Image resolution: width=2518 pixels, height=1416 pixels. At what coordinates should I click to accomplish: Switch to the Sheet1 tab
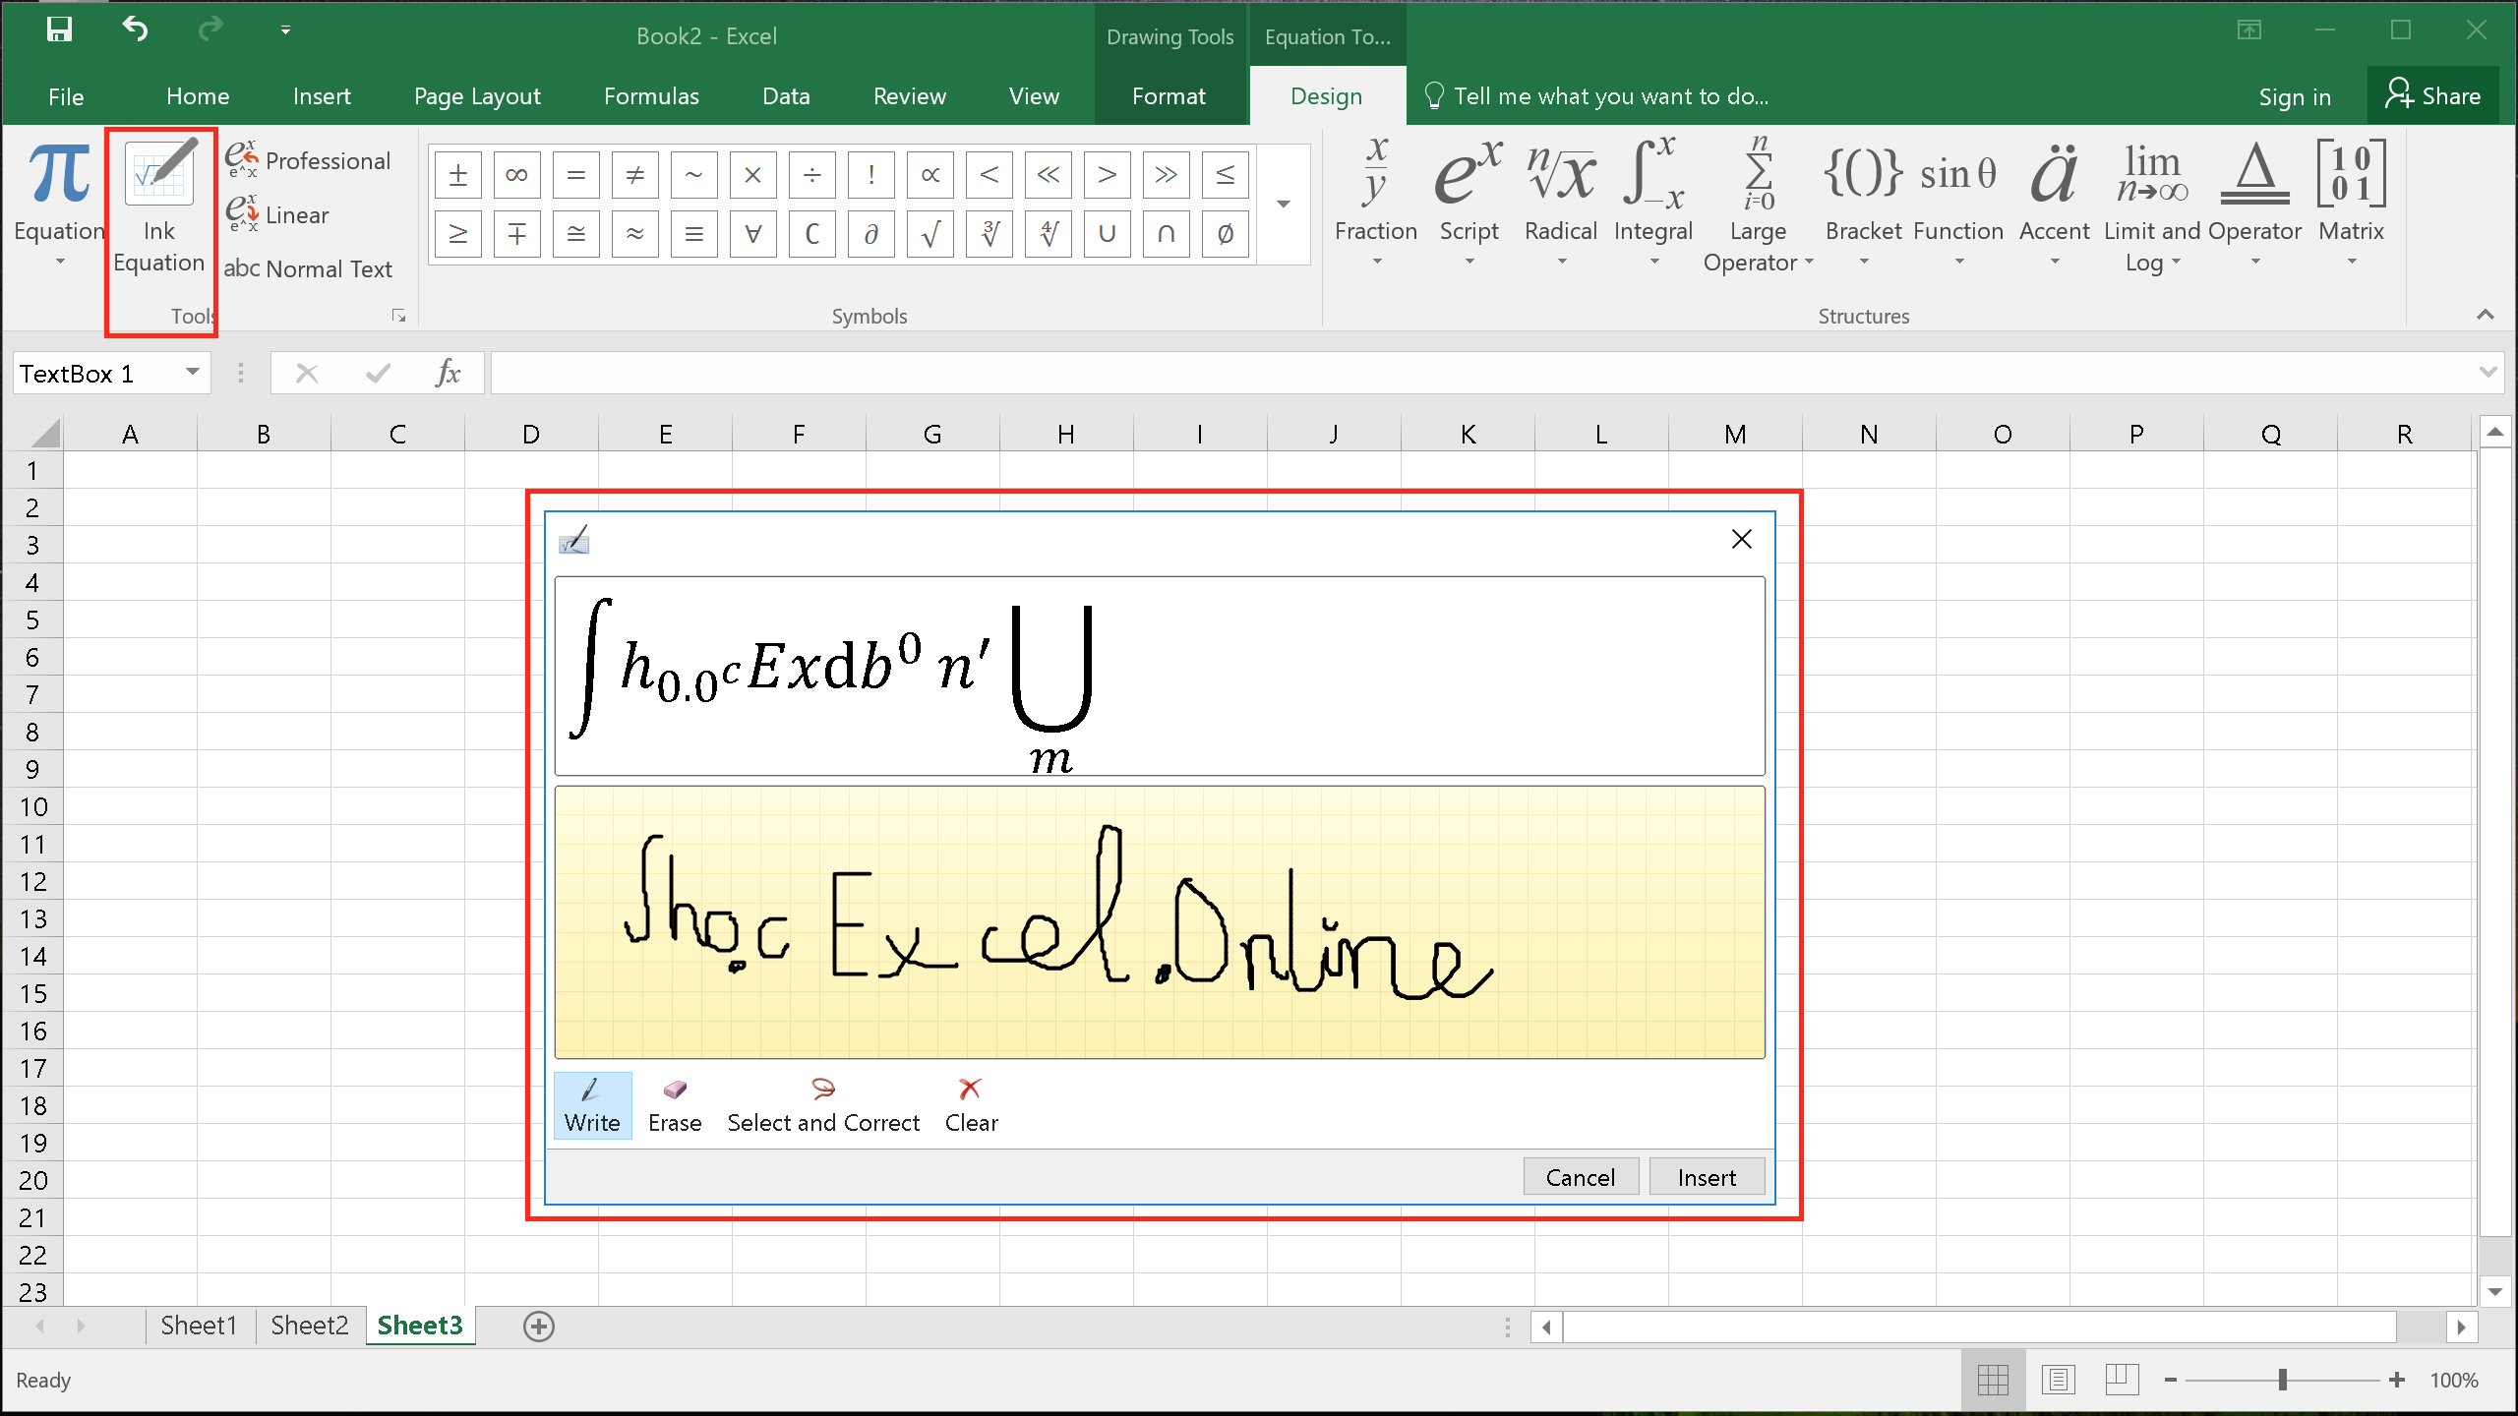click(199, 1326)
